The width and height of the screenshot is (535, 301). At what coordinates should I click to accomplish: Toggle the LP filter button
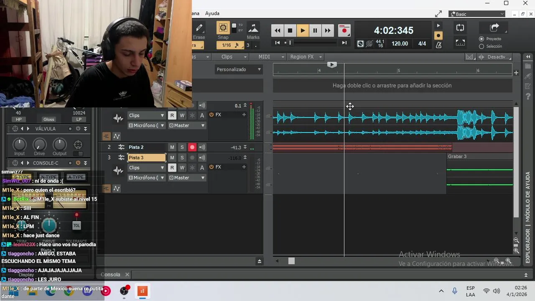click(x=79, y=120)
